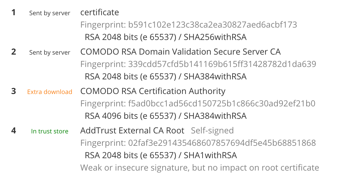Click the RSA 4096 bits key line
The height and width of the screenshot is (179, 350).
(166, 116)
